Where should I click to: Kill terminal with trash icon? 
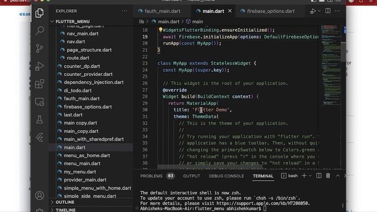[x=328, y=175]
